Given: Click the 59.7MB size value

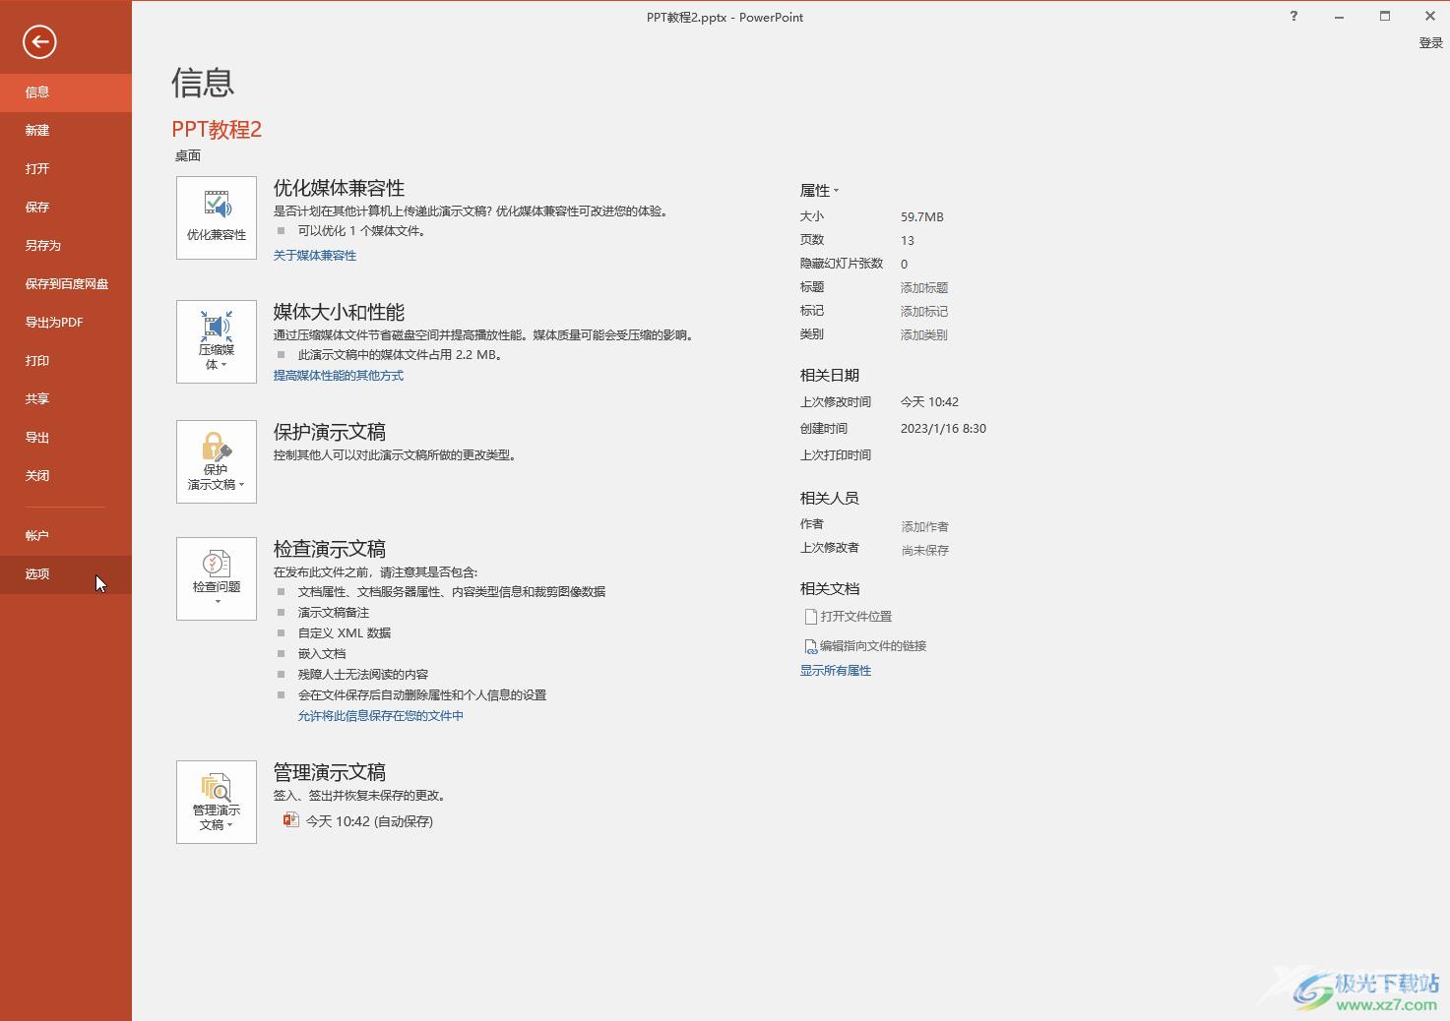Looking at the screenshot, I should click(x=922, y=217).
